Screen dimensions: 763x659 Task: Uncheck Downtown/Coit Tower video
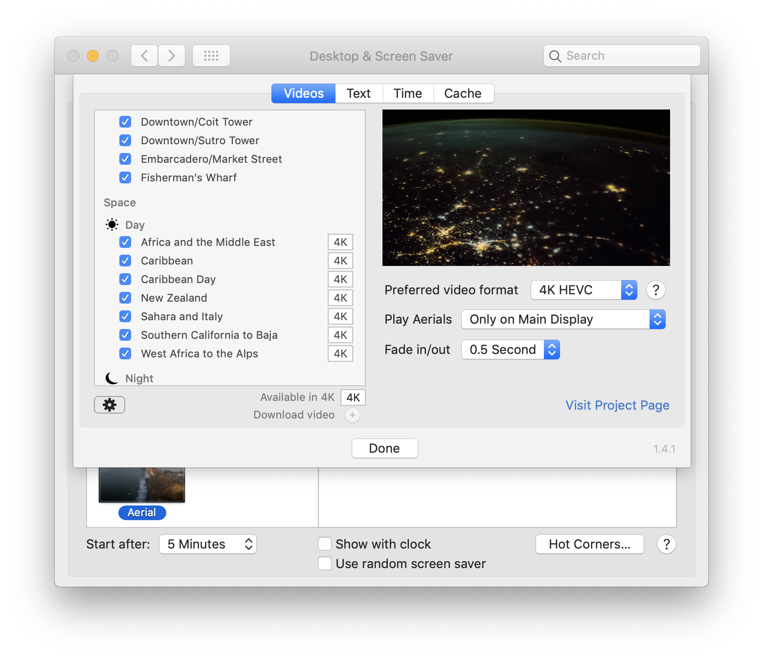click(x=125, y=122)
